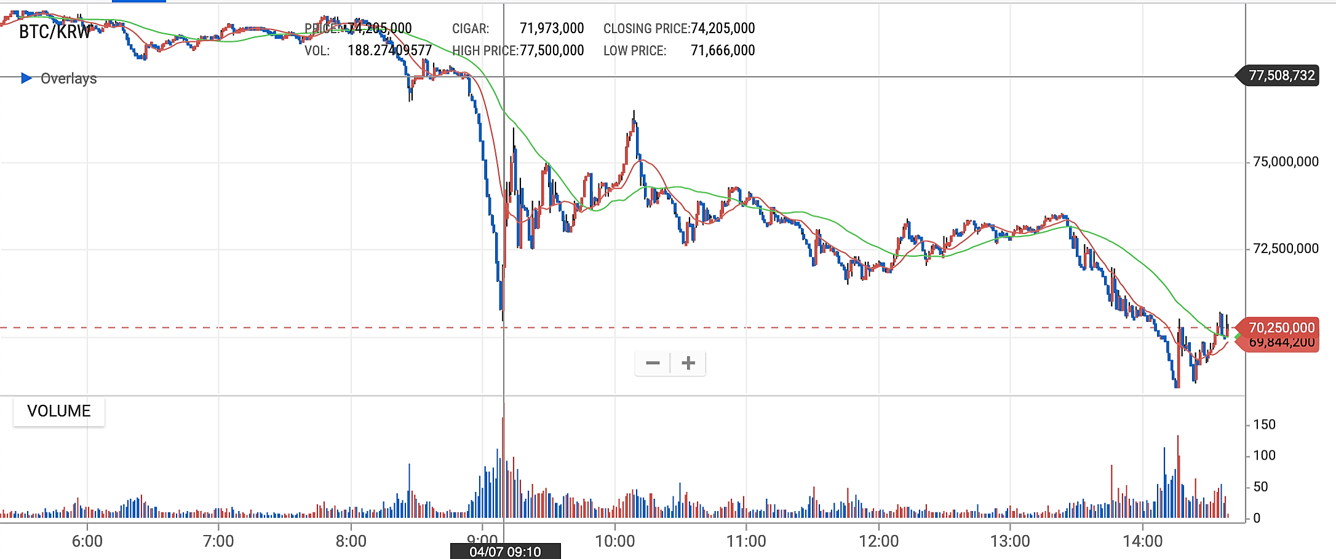
Task: Click the VOLUME panel label
Action: pyautogui.click(x=59, y=411)
